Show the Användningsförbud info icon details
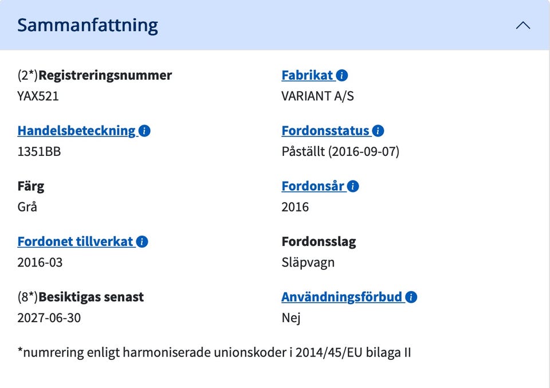Image resolution: width=550 pixels, height=388 pixels. pyautogui.click(x=411, y=297)
